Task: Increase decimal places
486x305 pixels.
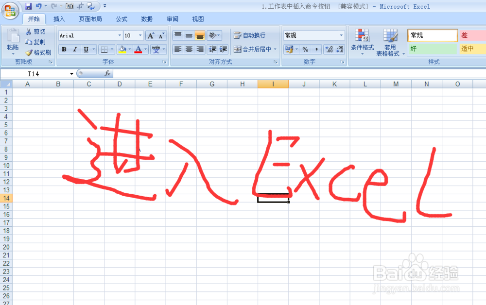Action: pyautogui.click(x=329, y=49)
